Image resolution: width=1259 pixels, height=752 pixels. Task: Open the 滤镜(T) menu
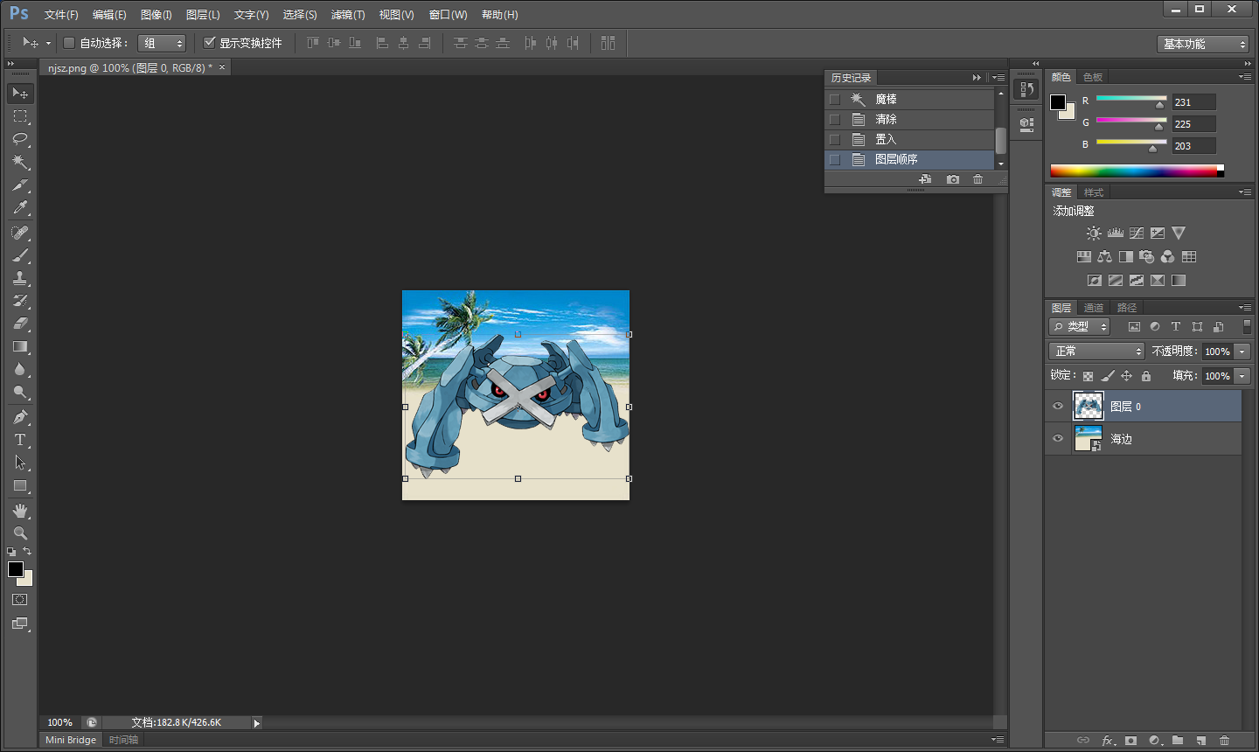348,15
